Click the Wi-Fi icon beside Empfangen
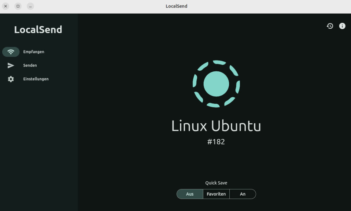The width and height of the screenshot is (351, 211). click(11, 52)
